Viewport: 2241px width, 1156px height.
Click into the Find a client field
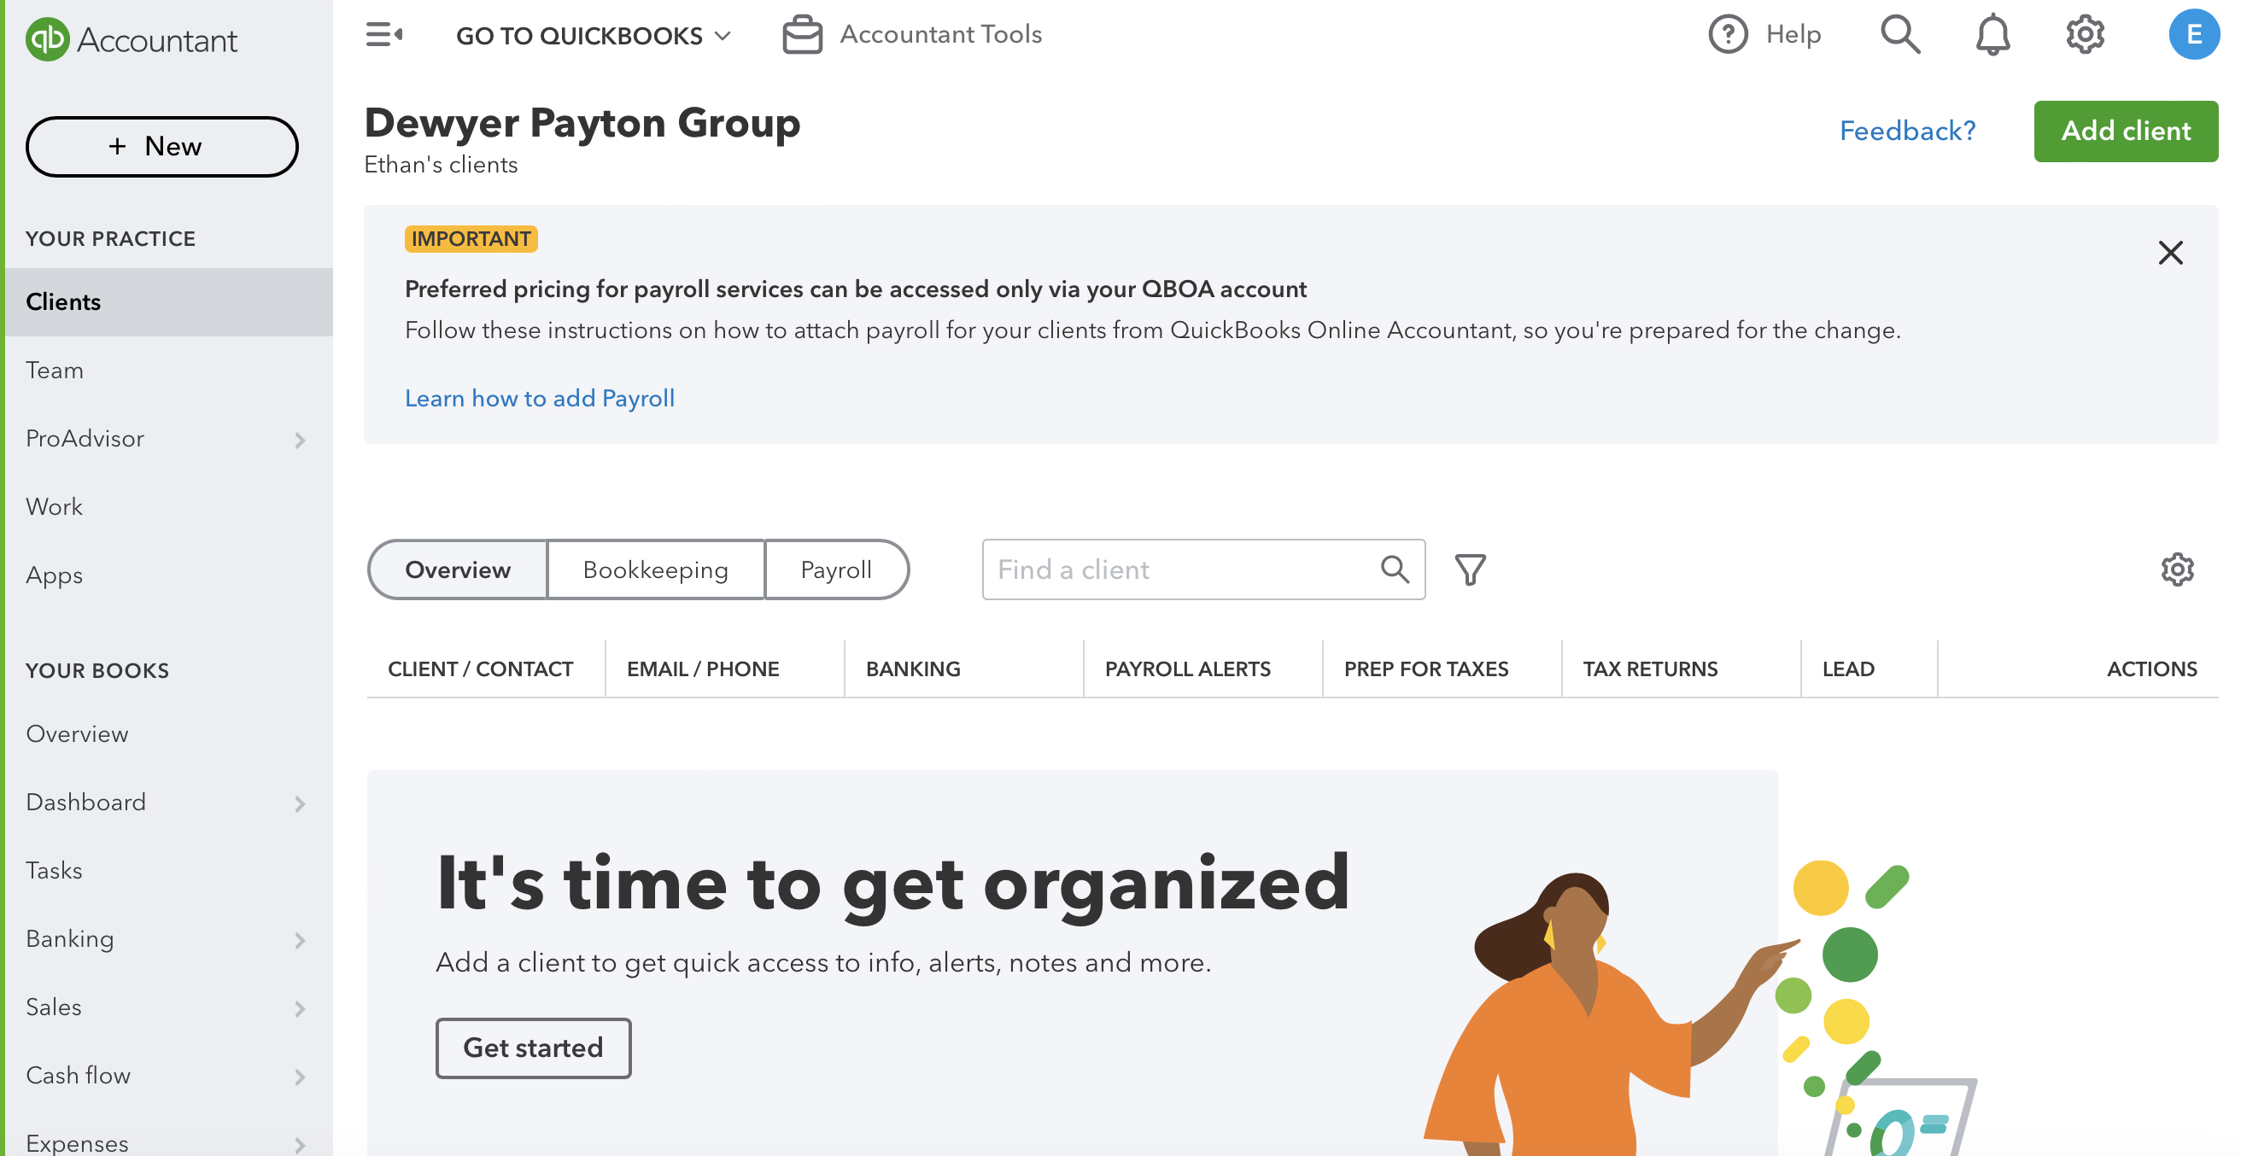click(x=1203, y=569)
